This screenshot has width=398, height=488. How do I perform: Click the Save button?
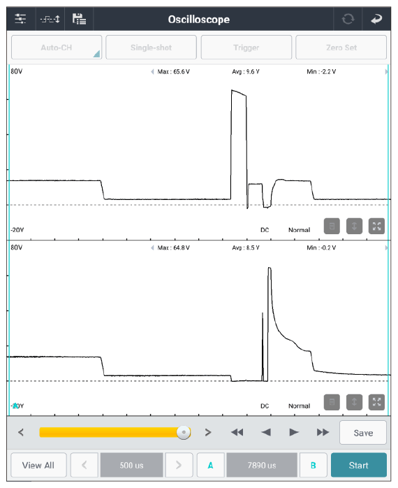point(363,433)
